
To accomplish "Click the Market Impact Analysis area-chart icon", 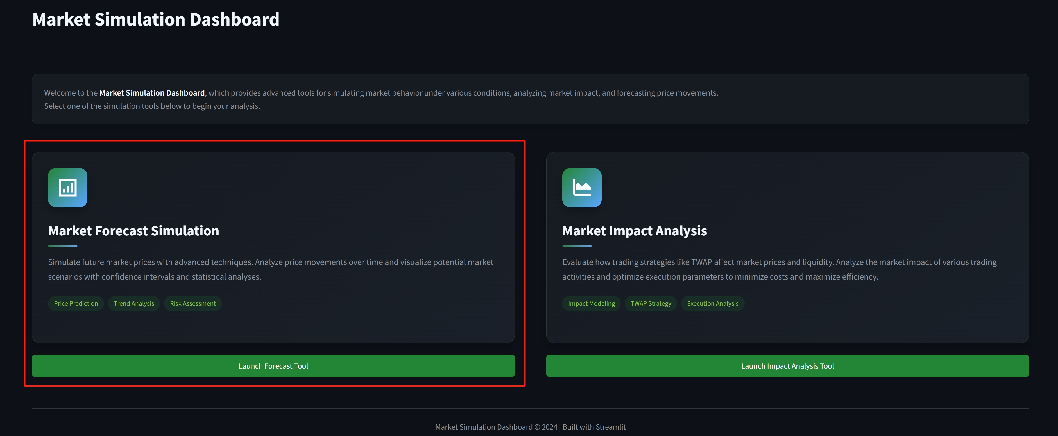I will click(x=582, y=188).
